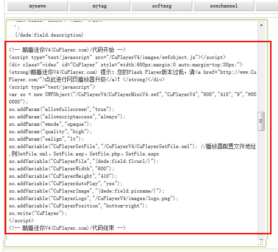Click the textarea resize grip corner
Screen dimensions: 278x252
pos(261,242)
